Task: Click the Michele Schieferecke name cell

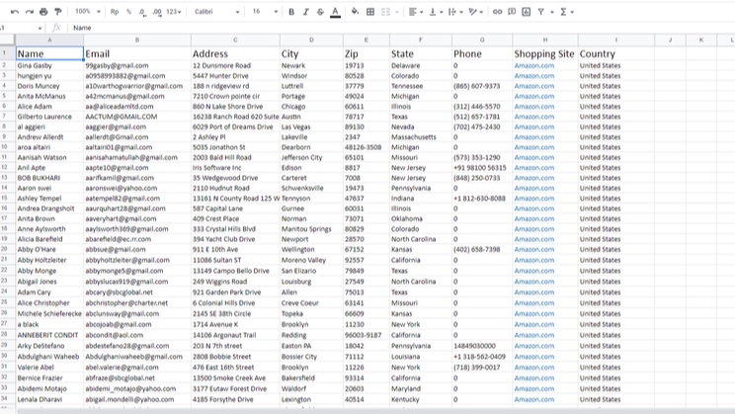Action: [49, 313]
